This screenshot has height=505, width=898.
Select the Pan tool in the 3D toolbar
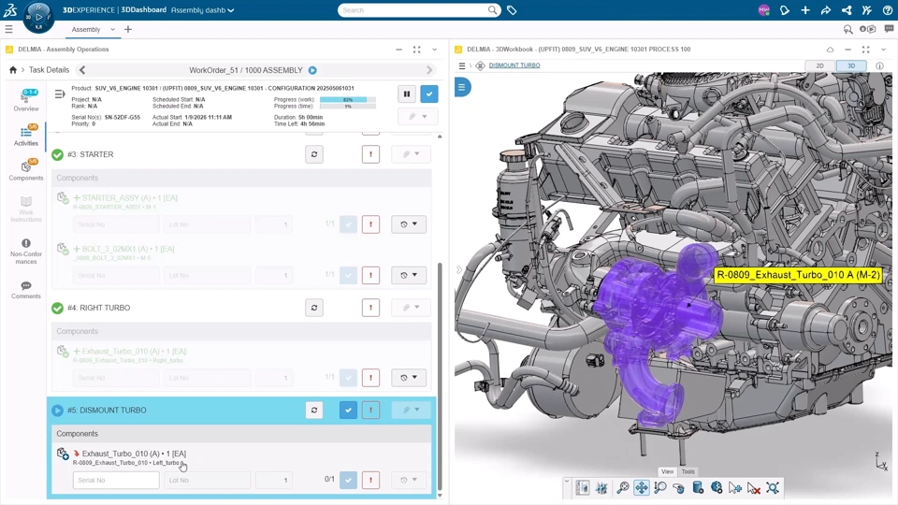click(642, 488)
